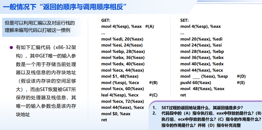Select "movl %ecx, 60(%eax)" line
This screenshot has width=262, height=130.
[x=122, y=89]
